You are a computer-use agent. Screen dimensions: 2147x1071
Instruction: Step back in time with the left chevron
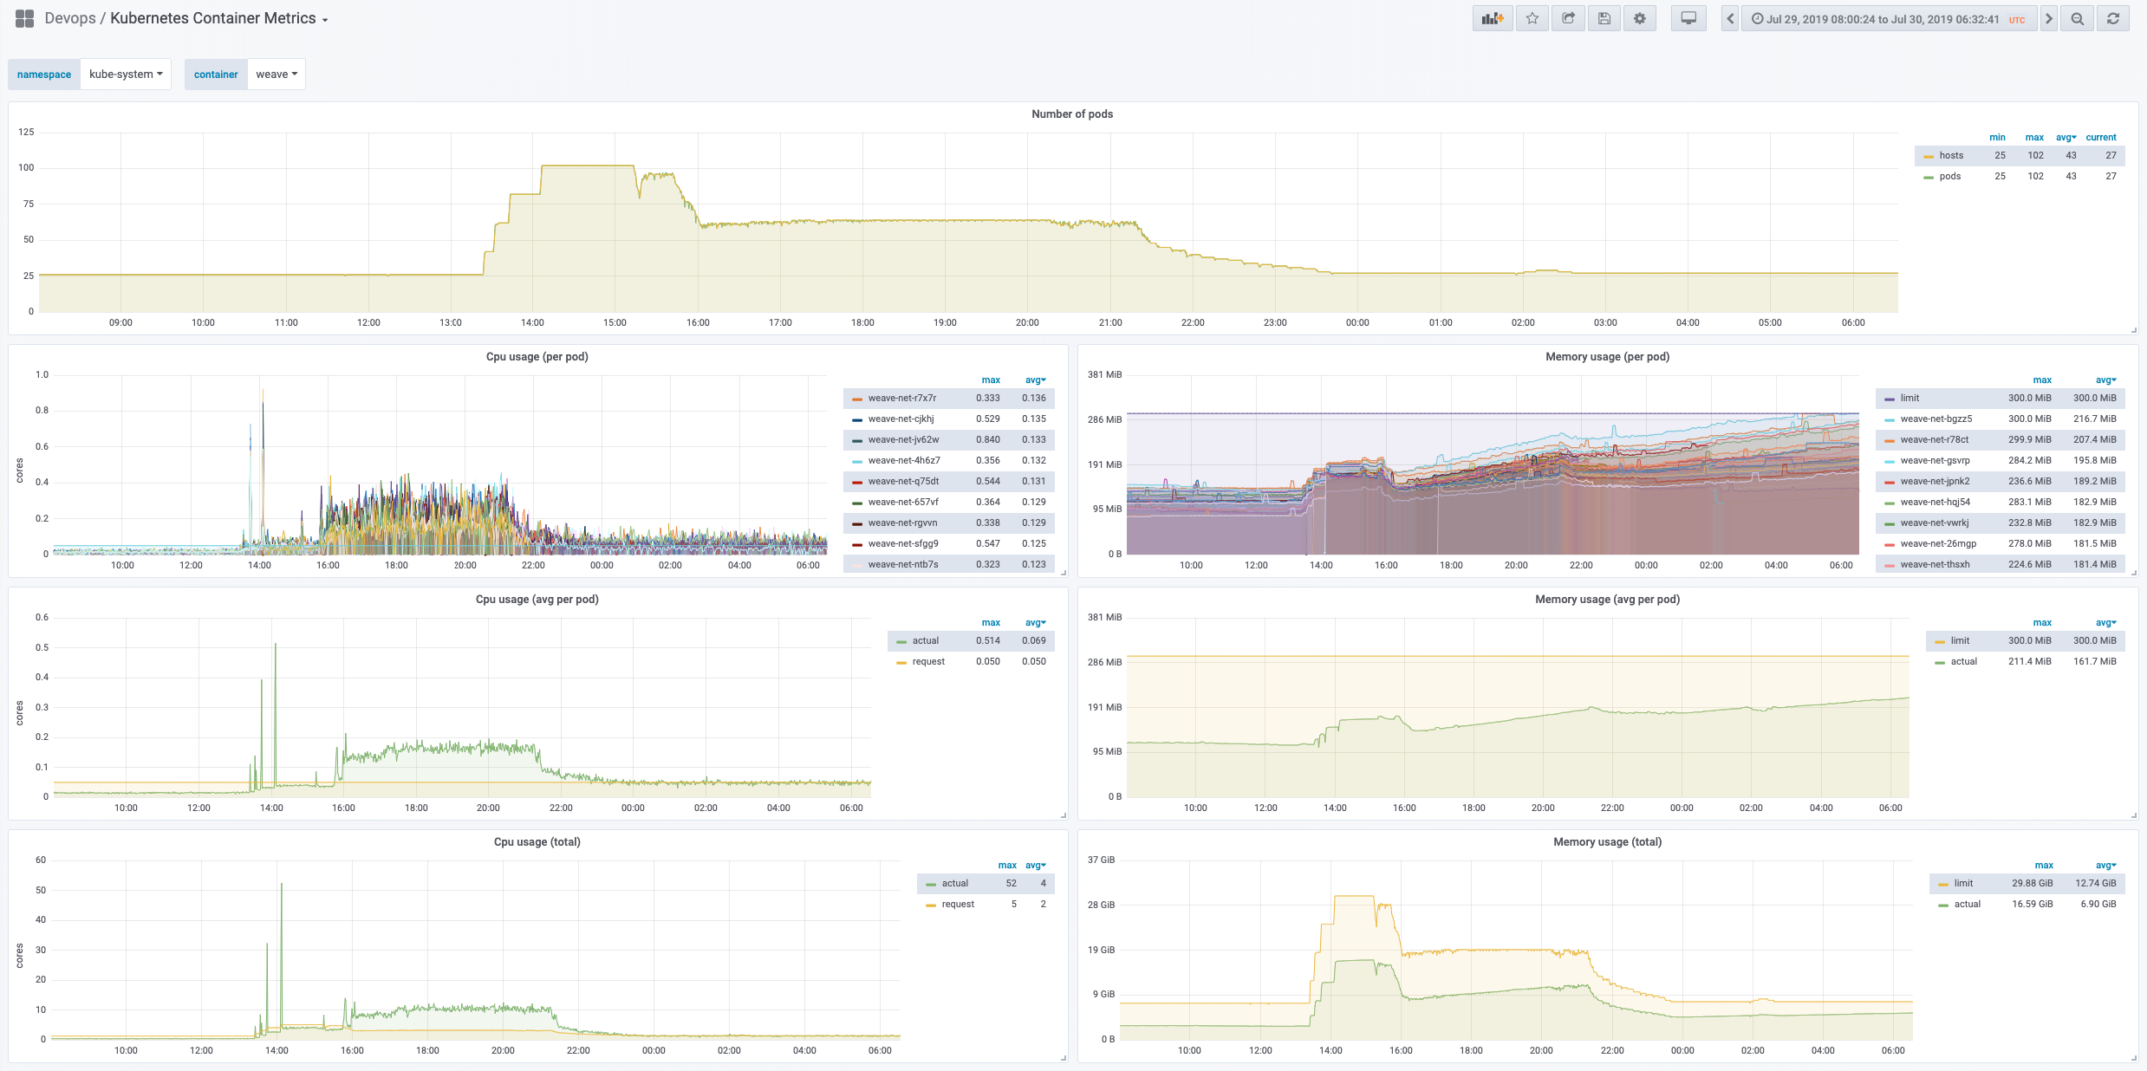(x=1729, y=18)
